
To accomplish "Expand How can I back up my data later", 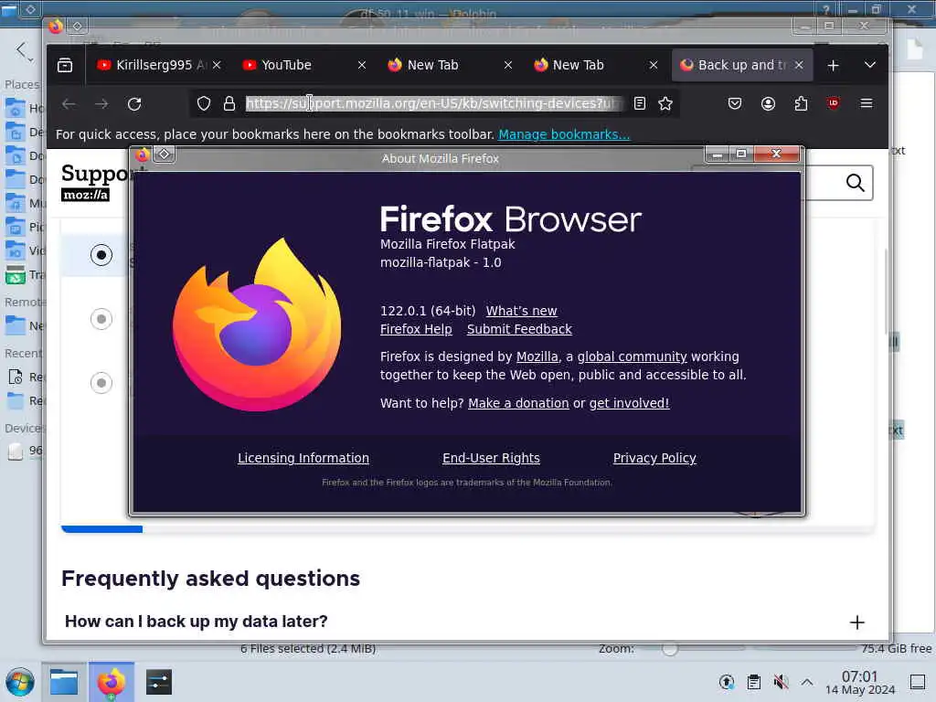I will 856,622.
